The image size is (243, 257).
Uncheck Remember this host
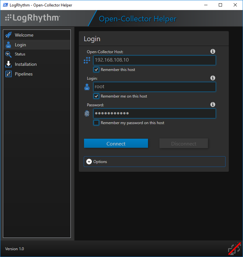click(96, 69)
